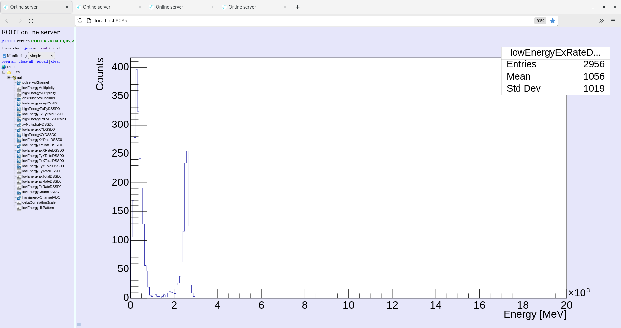Click the 90% zoom level indicator
This screenshot has width=621, height=328.
pos(540,21)
